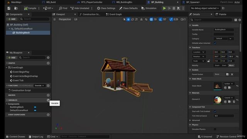
Task: Click the material Element 0 sphere thumbnail
Action: tap(218, 100)
